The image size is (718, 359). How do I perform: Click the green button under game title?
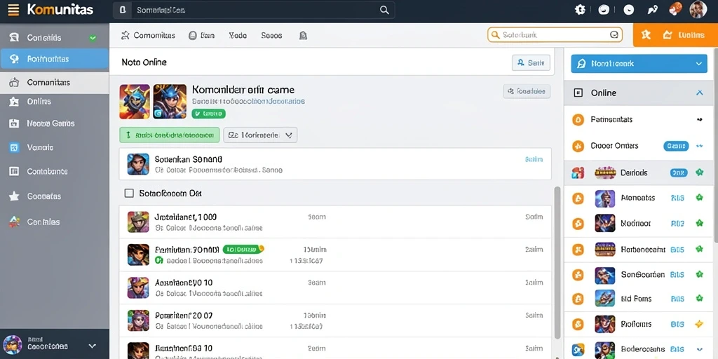[x=170, y=135]
